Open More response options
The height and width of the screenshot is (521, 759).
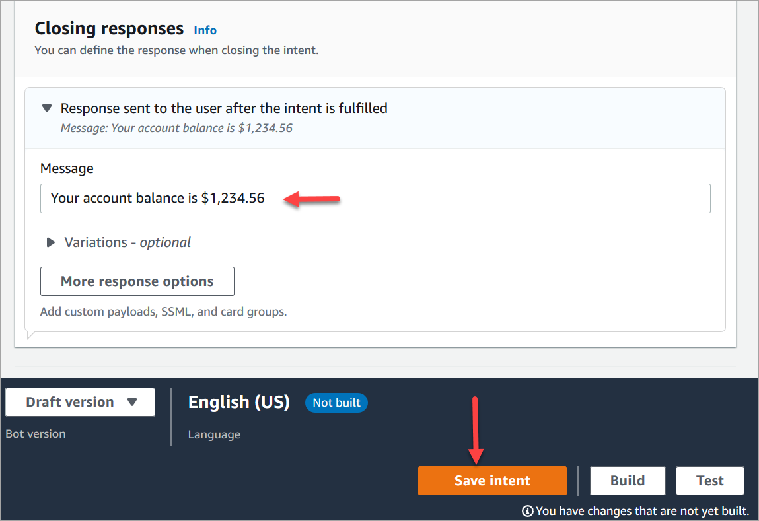click(x=137, y=281)
